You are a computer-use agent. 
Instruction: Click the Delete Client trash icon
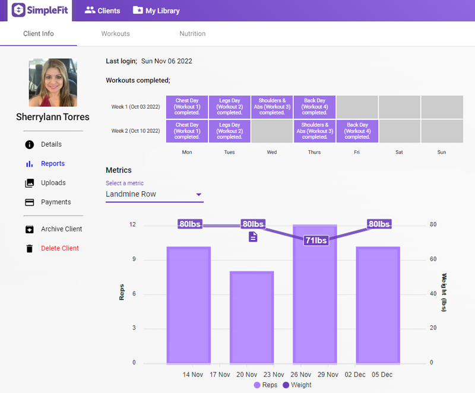[29, 249]
